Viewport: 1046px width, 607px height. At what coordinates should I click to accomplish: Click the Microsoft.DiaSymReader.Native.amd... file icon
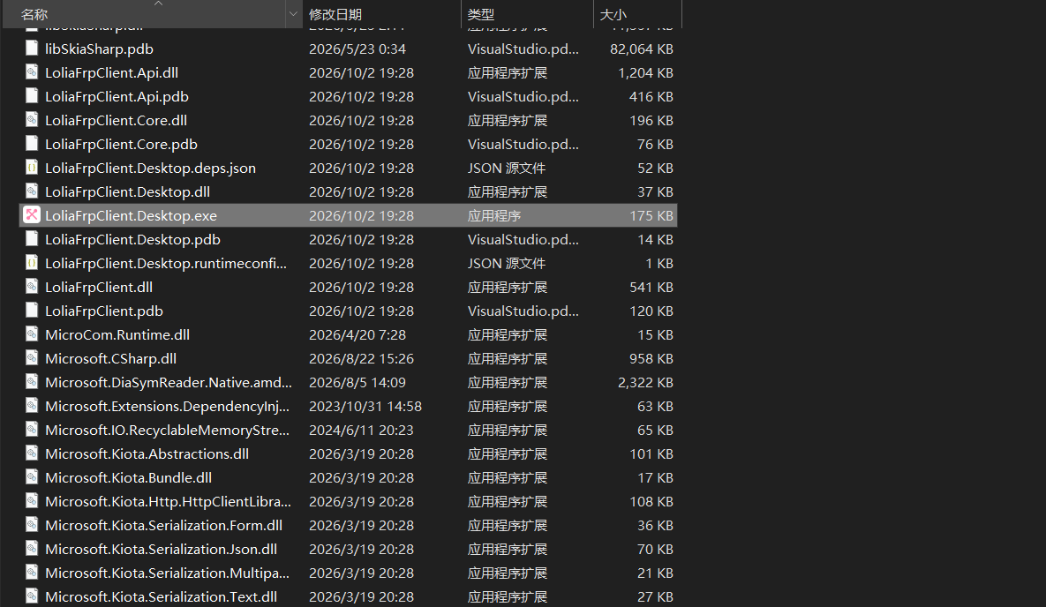(32, 382)
